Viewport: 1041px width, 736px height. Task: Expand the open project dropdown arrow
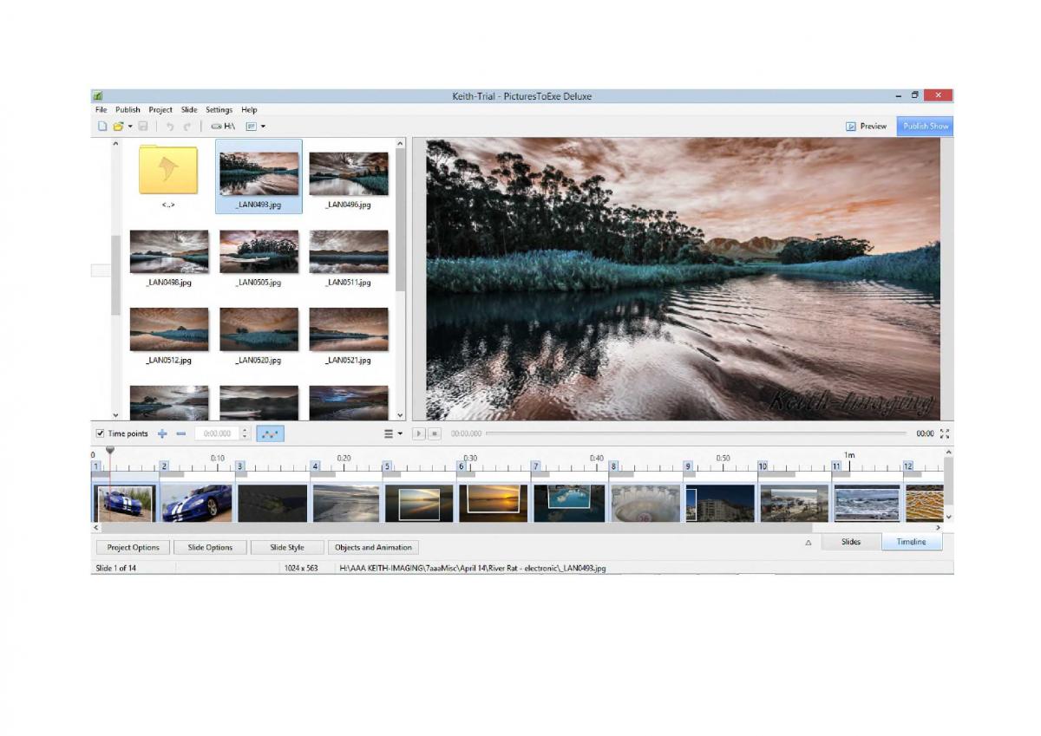[x=130, y=127]
